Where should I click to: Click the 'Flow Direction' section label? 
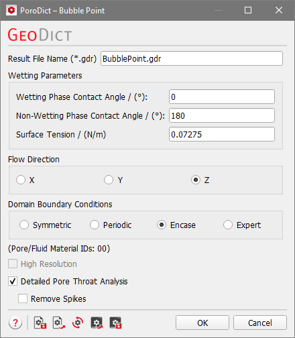click(x=34, y=160)
